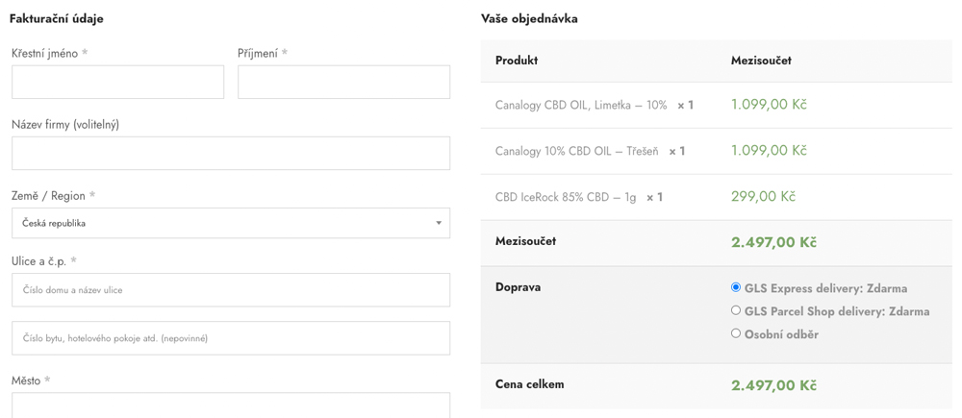
Task: Click the Křestní jméno input field
Action: (x=117, y=83)
